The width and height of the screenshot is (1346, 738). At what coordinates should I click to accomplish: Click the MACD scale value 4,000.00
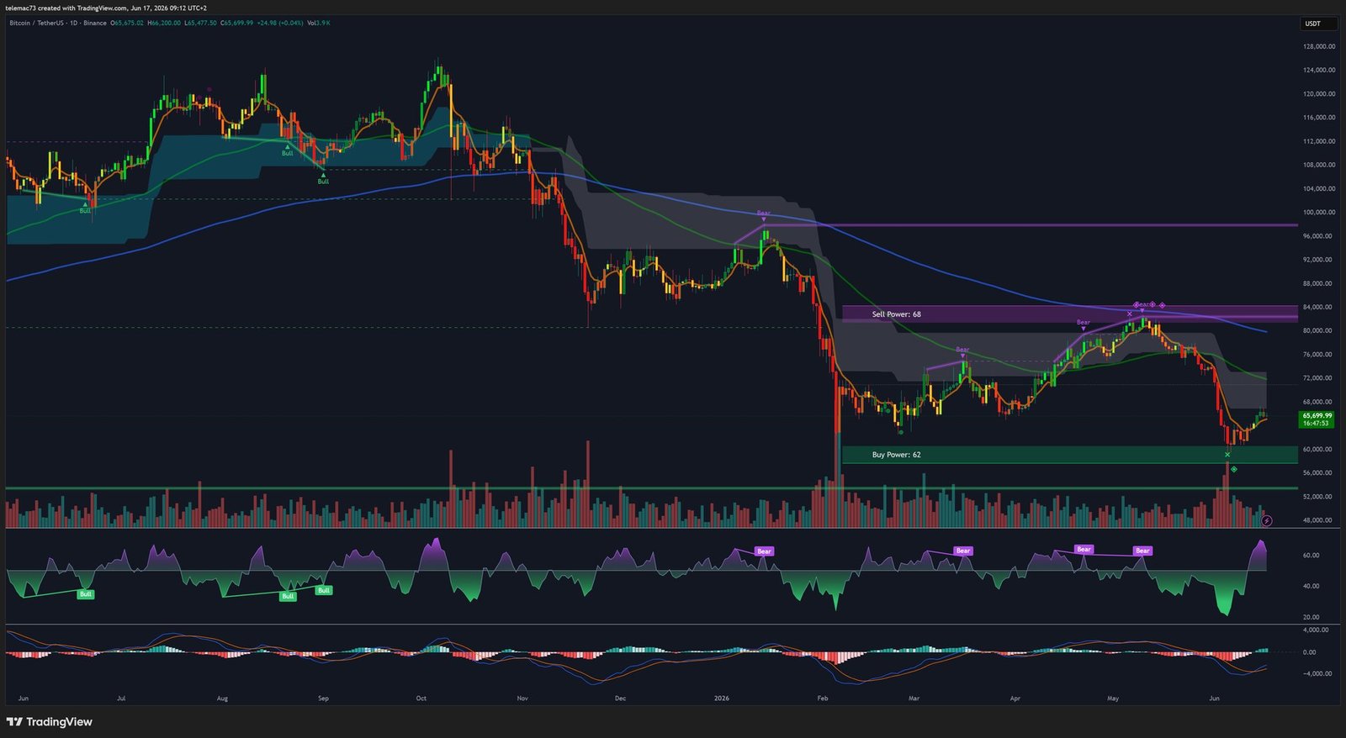(x=1317, y=630)
